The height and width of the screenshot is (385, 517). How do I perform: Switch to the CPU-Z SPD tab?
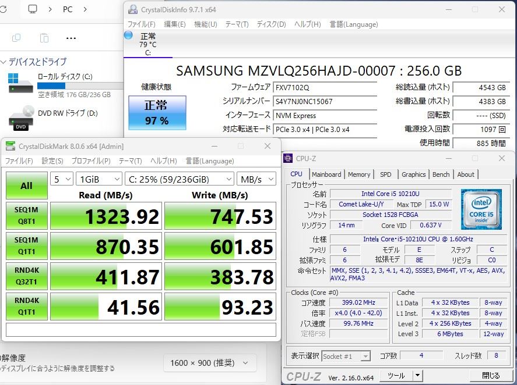385,174
